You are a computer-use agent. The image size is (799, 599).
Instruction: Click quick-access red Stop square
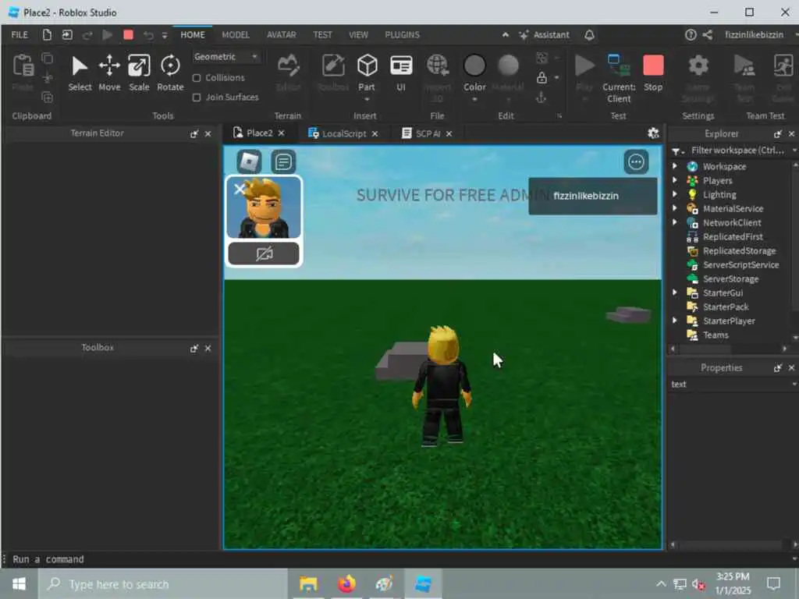point(129,34)
